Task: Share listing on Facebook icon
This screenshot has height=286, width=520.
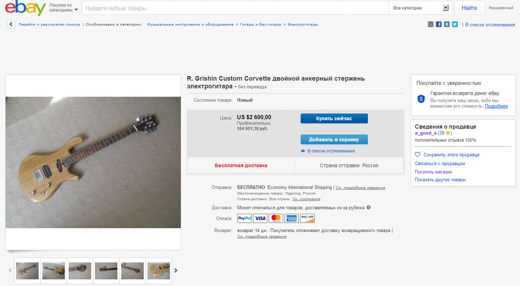Action: (x=439, y=24)
